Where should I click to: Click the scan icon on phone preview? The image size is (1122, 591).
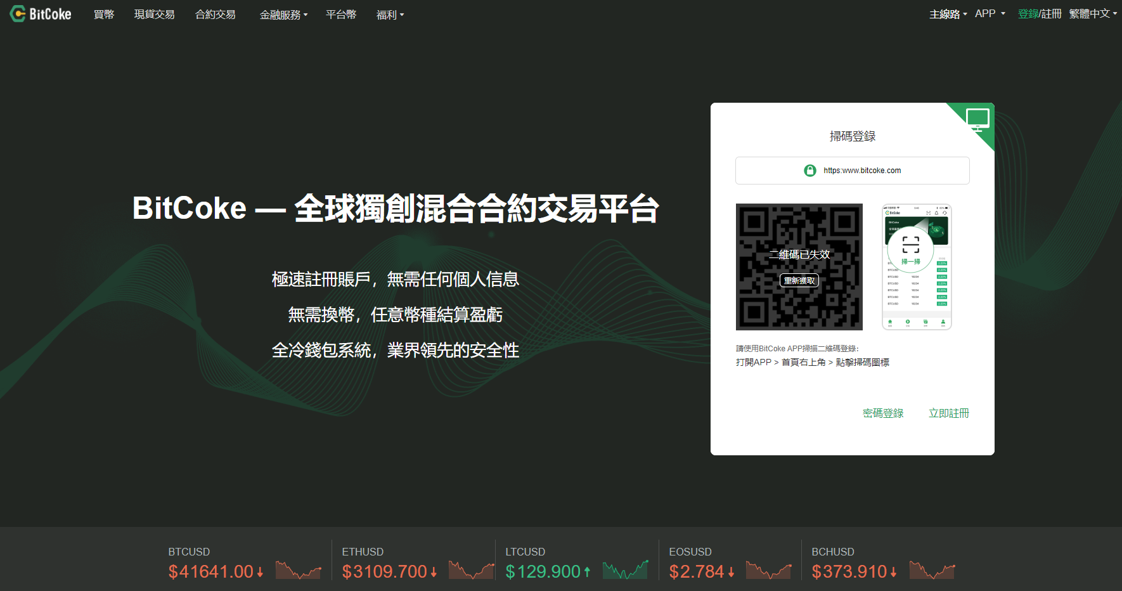point(911,245)
